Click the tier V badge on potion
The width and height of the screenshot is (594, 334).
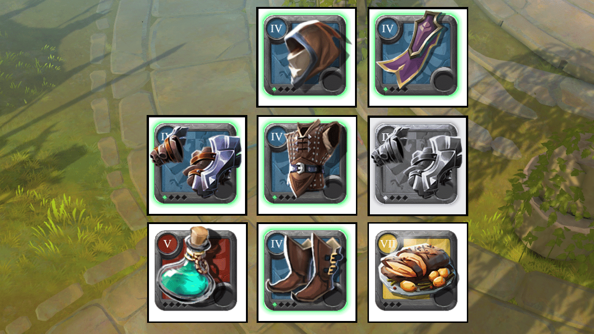(167, 243)
